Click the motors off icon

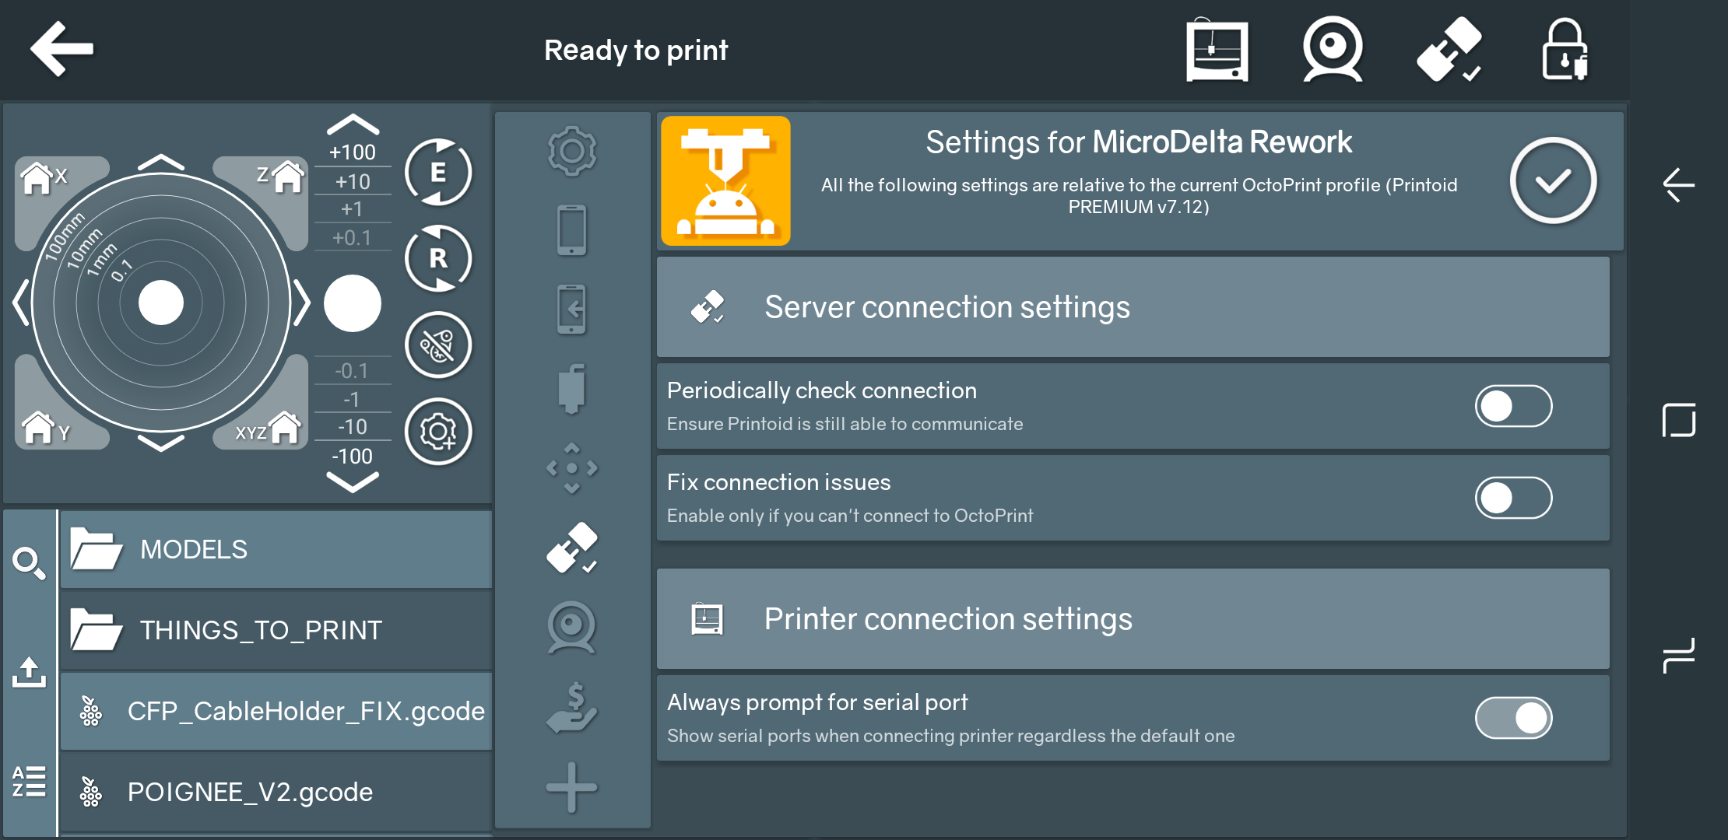point(438,345)
